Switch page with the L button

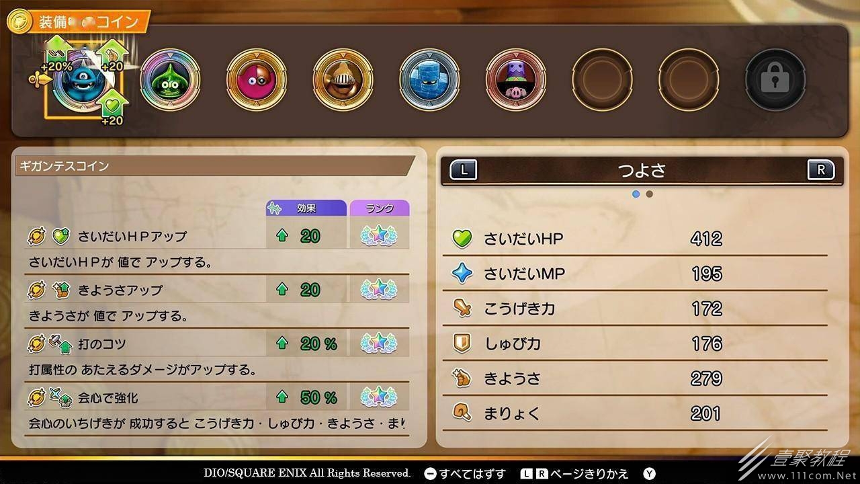pyautogui.click(x=464, y=170)
